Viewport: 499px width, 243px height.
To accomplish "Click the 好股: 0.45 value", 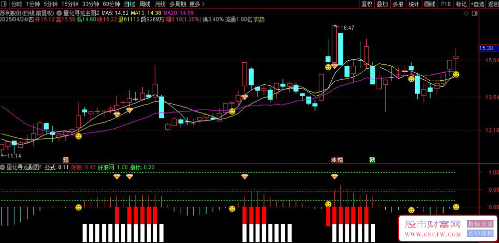I will 83,166.
